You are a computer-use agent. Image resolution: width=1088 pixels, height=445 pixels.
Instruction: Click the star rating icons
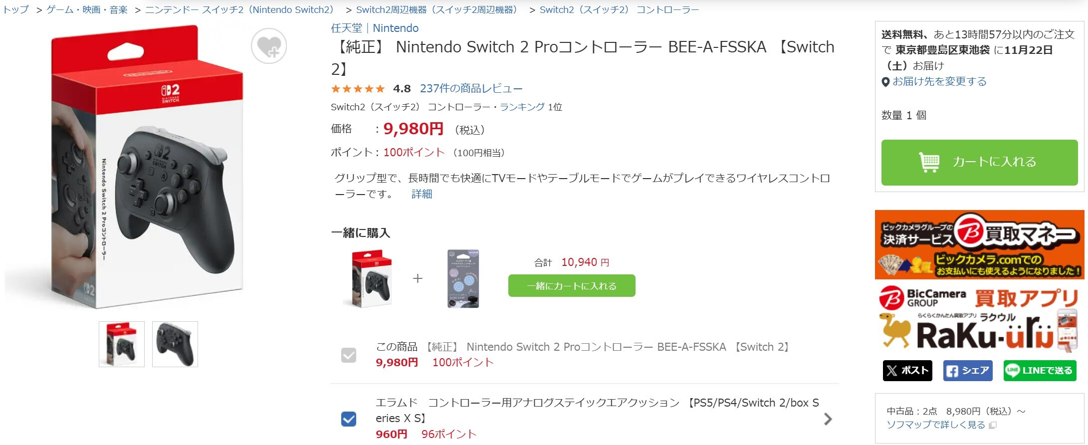(358, 89)
